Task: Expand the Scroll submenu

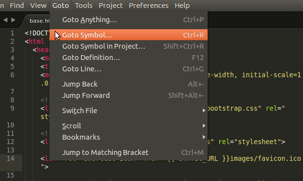Action: click(x=129, y=126)
